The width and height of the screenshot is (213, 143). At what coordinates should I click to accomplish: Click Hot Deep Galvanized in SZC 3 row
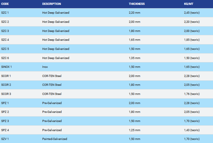click(56, 31)
